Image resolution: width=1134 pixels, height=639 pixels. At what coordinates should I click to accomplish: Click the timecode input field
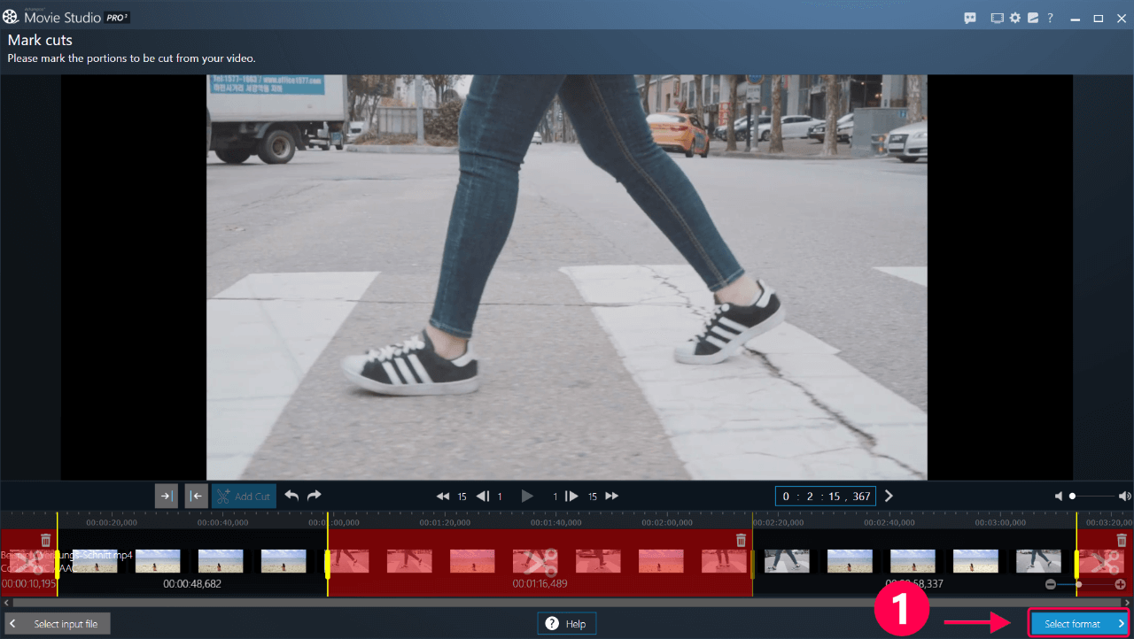coord(827,497)
